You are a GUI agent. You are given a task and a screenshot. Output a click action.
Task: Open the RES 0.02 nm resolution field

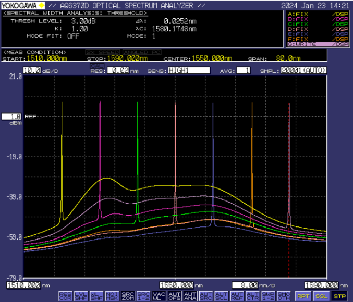tap(118, 70)
